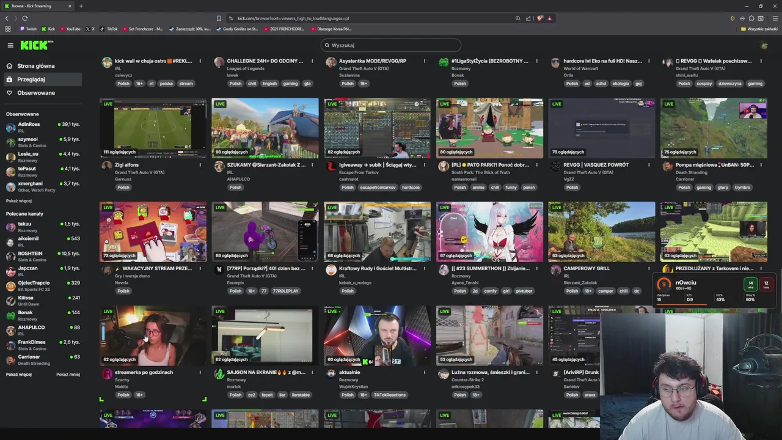Share this page via the share icon
This screenshot has height=440, width=782.
click(528, 18)
